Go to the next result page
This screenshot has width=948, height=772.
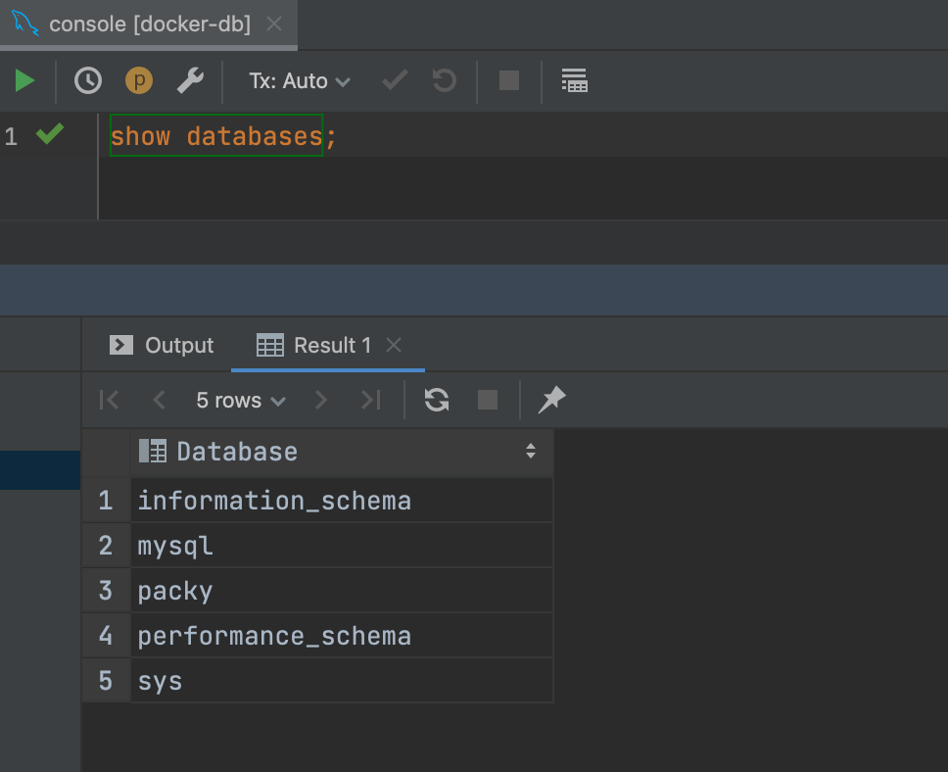[320, 400]
